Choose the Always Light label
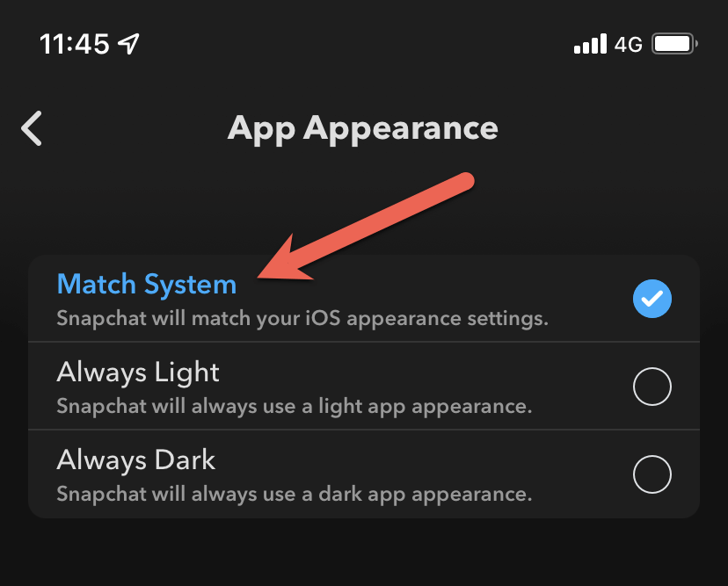The height and width of the screenshot is (586, 728). [138, 373]
